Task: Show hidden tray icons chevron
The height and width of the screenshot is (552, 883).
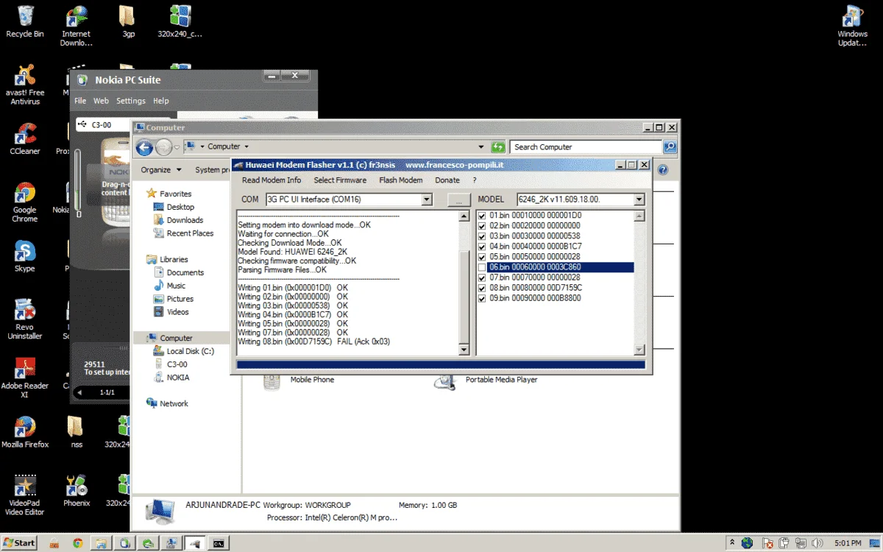Action: 732,543
